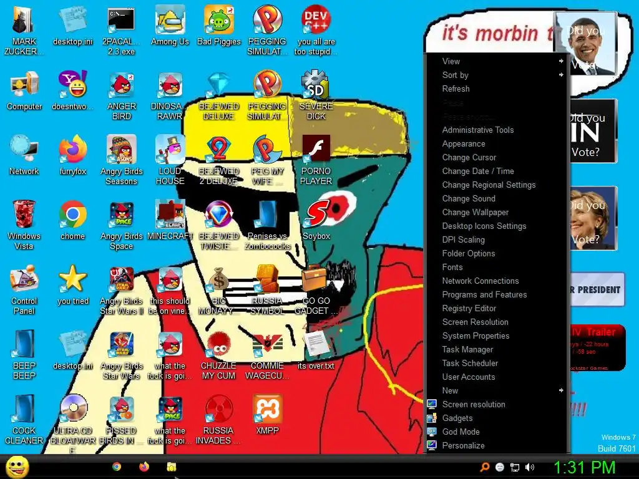Open User Accounts menu entry
Screen dimensions: 639x479
(x=497, y=377)
